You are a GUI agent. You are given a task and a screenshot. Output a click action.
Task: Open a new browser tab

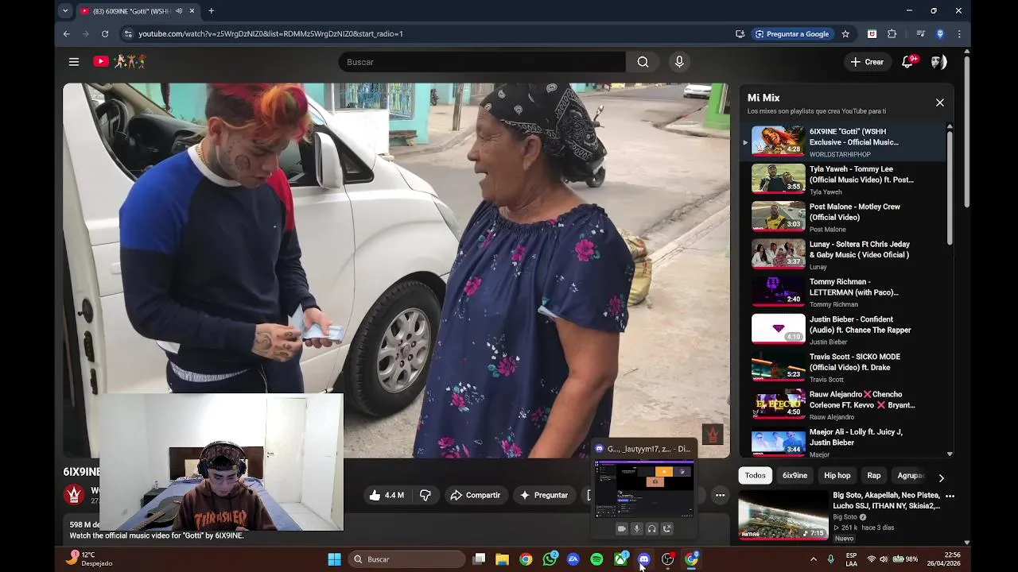(x=211, y=11)
